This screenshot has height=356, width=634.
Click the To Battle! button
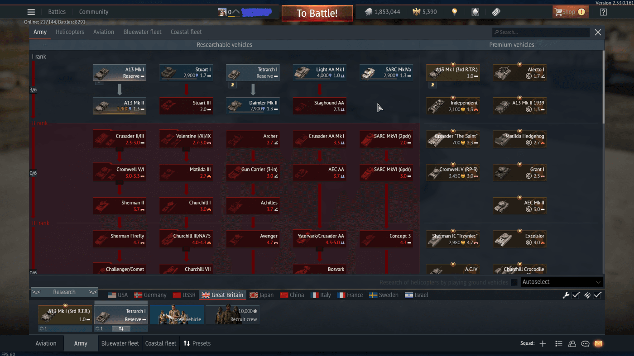pos(317,13)
